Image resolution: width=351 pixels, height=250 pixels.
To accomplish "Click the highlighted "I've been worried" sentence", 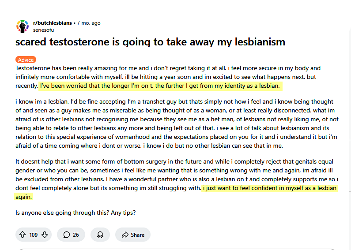I will [160, 86].
